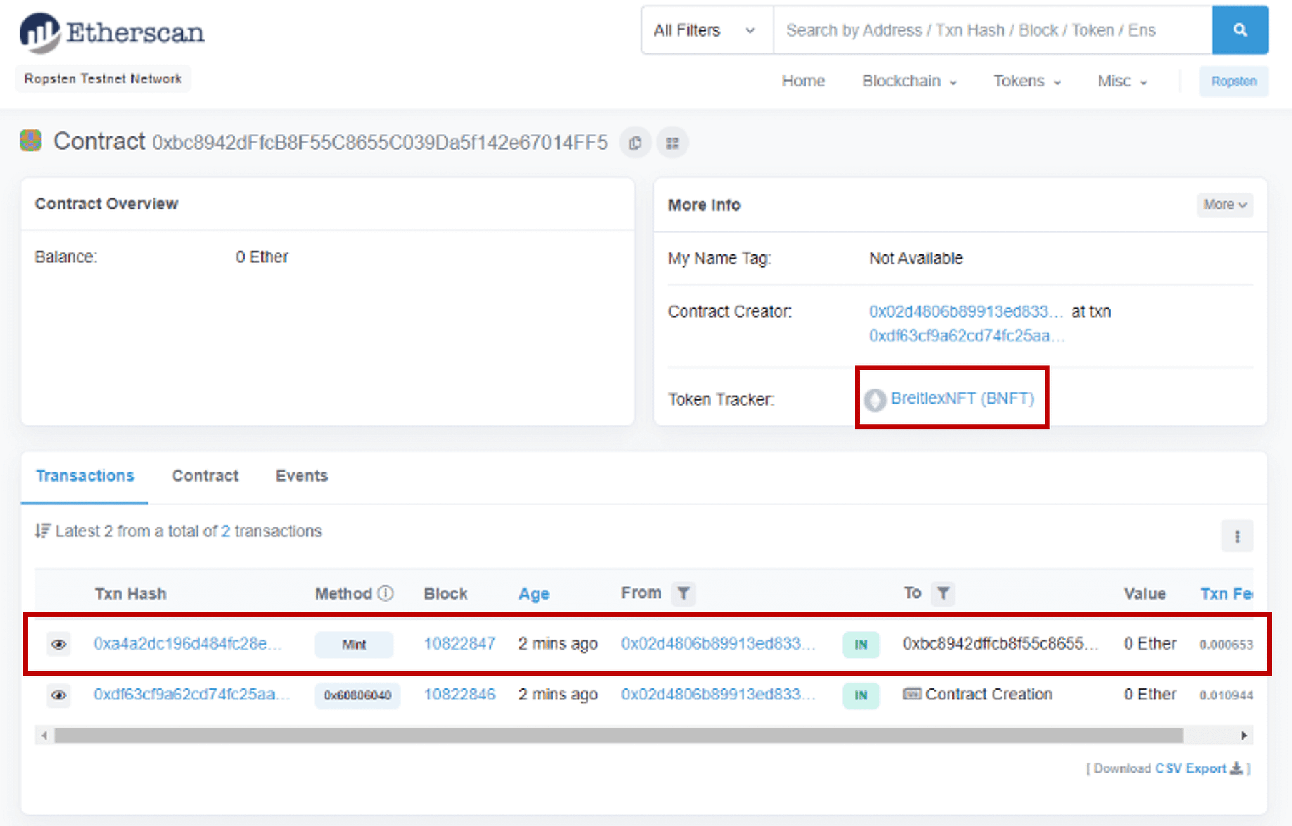Open the All Filters dropdown
Image resolution: width=1292 pixels, height=826 pixels.
[707, 30]
